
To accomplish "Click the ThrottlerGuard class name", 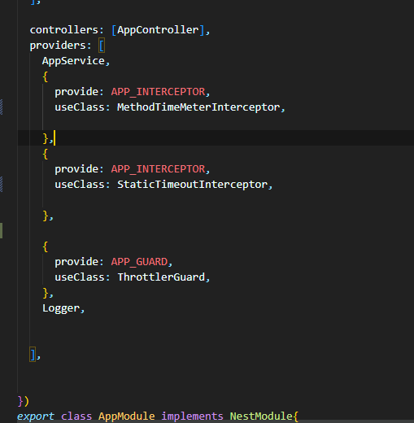I will pos(161,277).
